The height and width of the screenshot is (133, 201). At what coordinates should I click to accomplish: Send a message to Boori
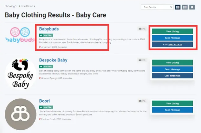point(172,110)
